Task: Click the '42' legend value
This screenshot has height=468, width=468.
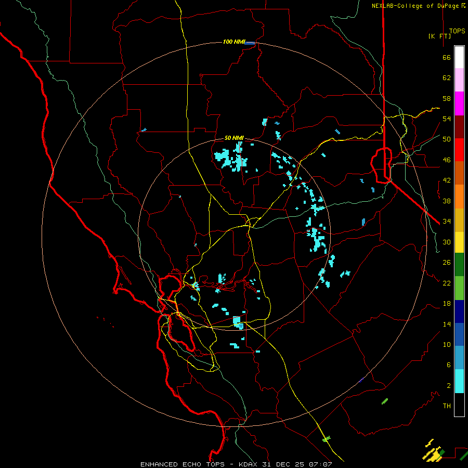Action: [447, 180]
